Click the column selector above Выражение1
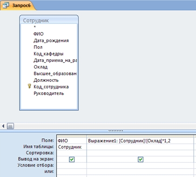 click(x=140, y=136)
